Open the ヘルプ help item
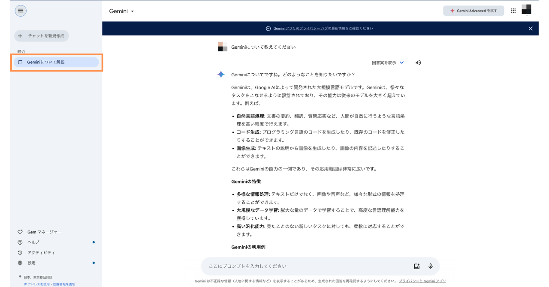The width and height of the screenshot is (549, 287). coord(33,242)
